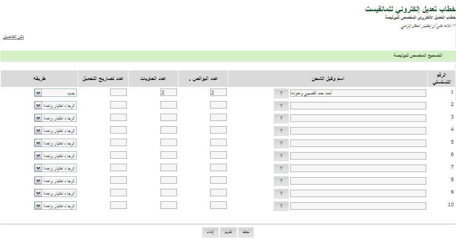The width and height of the screenshot is (456, 239).
Task: Click shipping agent name field in row 1
Action: coord(358,93)
